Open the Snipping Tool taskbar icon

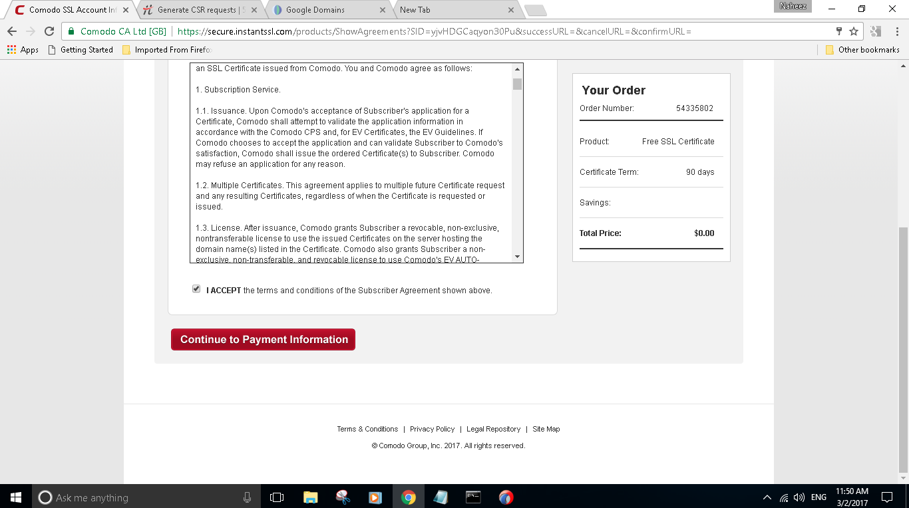click(x=343, y=497)
